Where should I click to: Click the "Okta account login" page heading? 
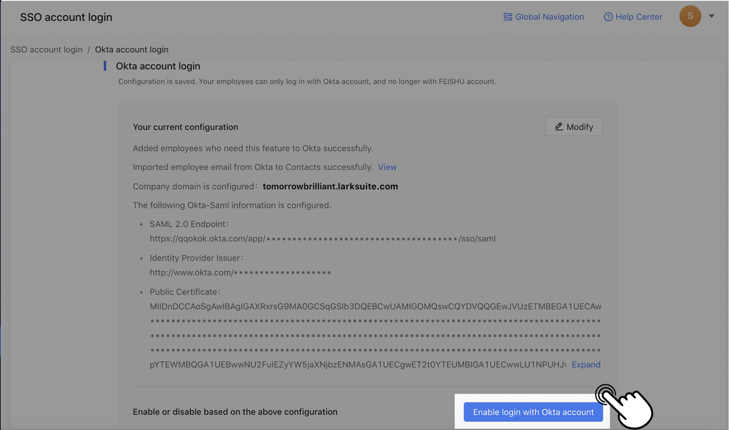[x=158, y=65]
